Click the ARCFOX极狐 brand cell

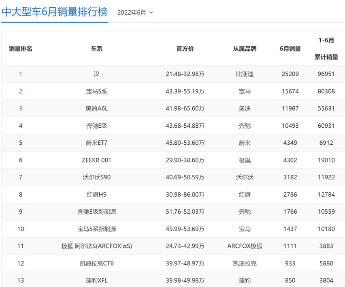tap(245, 246)
